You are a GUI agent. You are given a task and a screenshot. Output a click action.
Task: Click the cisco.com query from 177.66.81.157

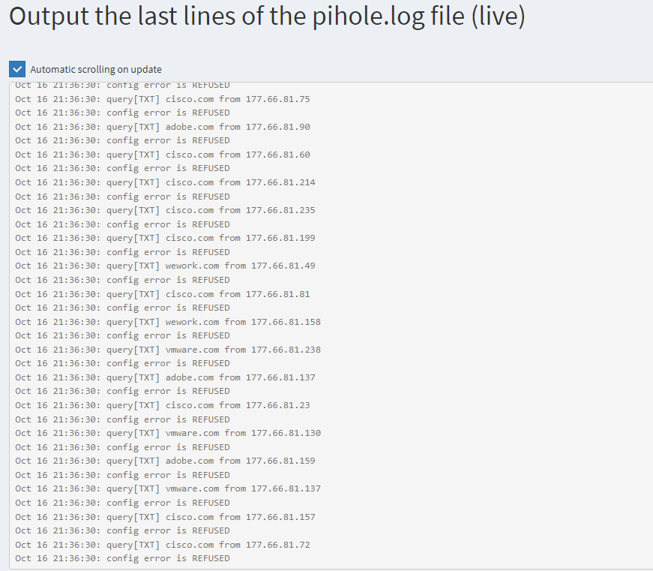pyautogui.click(x=166, y=517)
